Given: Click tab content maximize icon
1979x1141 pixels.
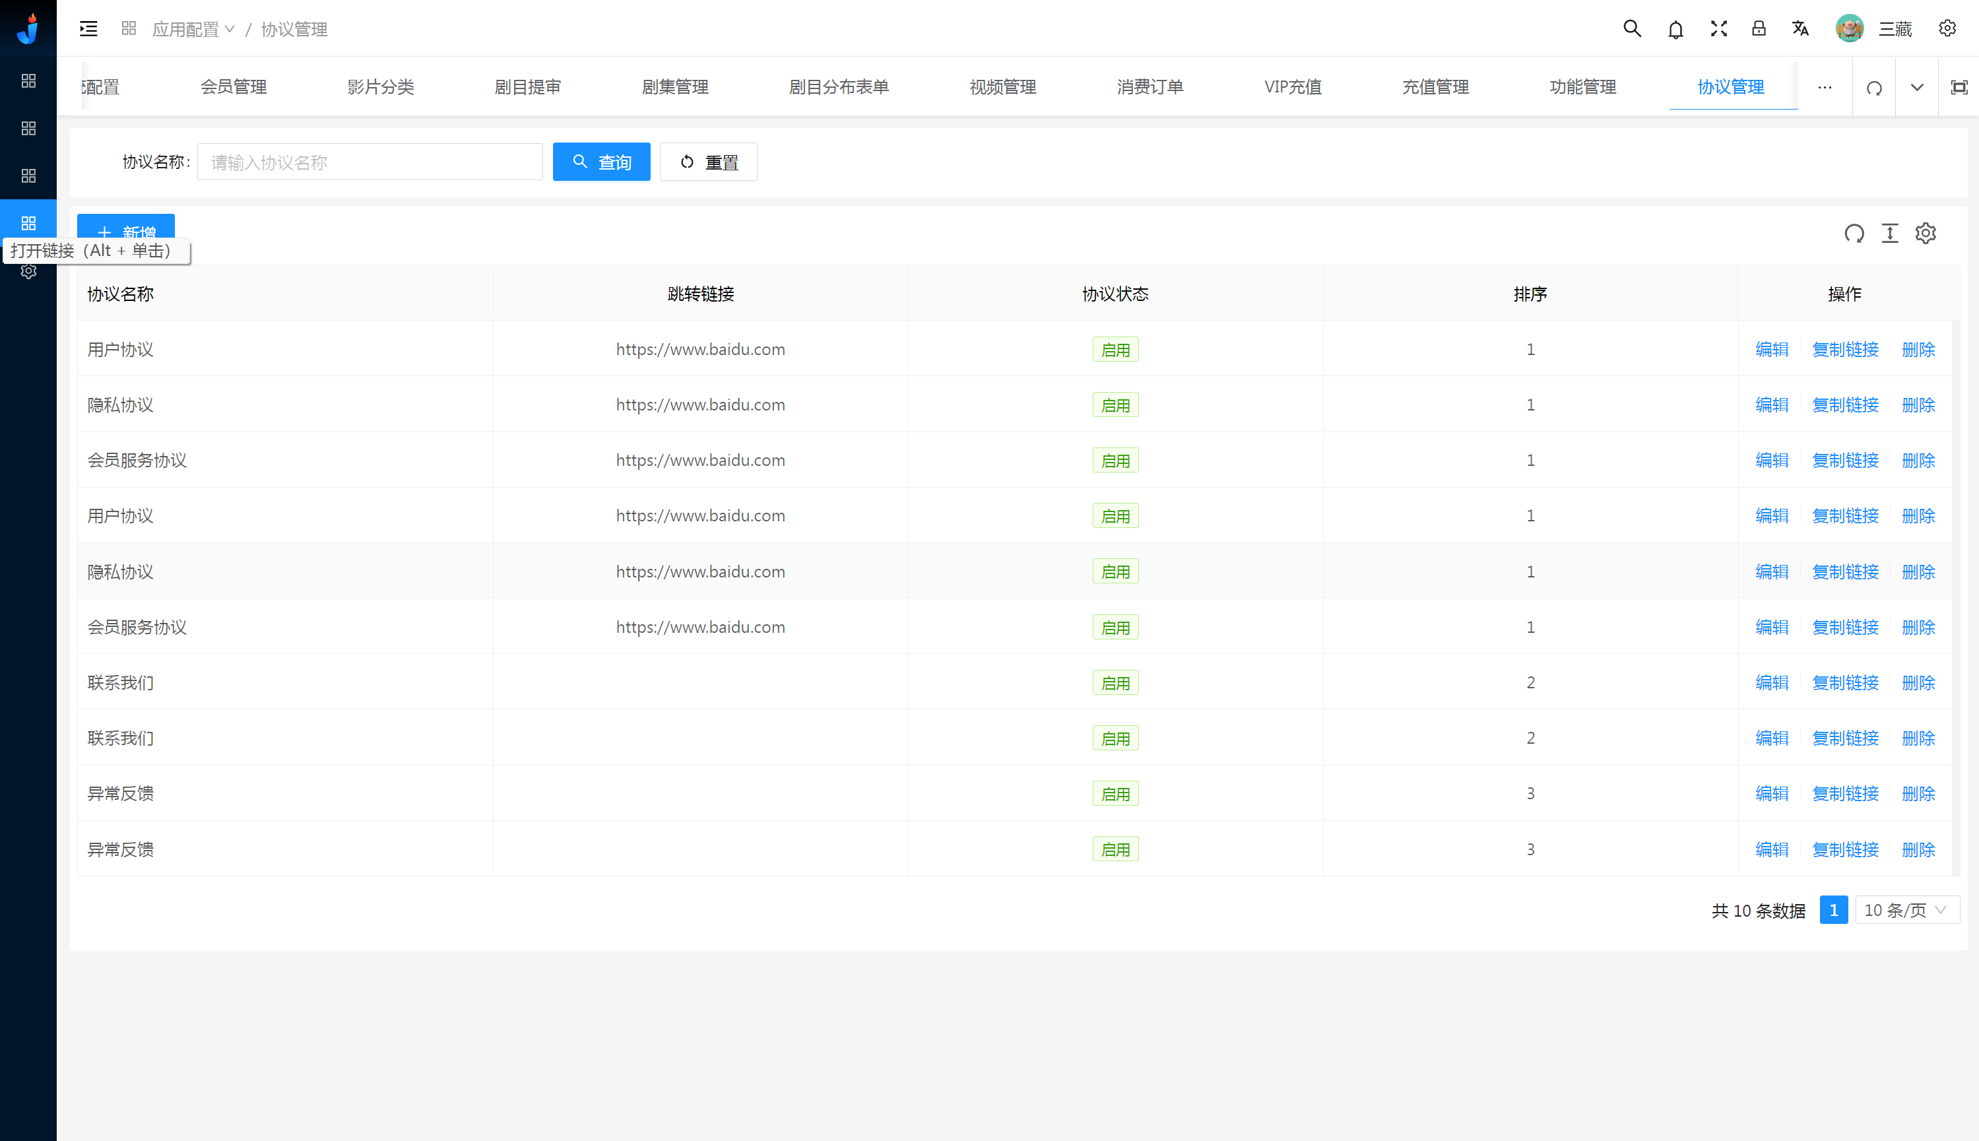Looking at the screenshot, I should tap(1959, 87).
